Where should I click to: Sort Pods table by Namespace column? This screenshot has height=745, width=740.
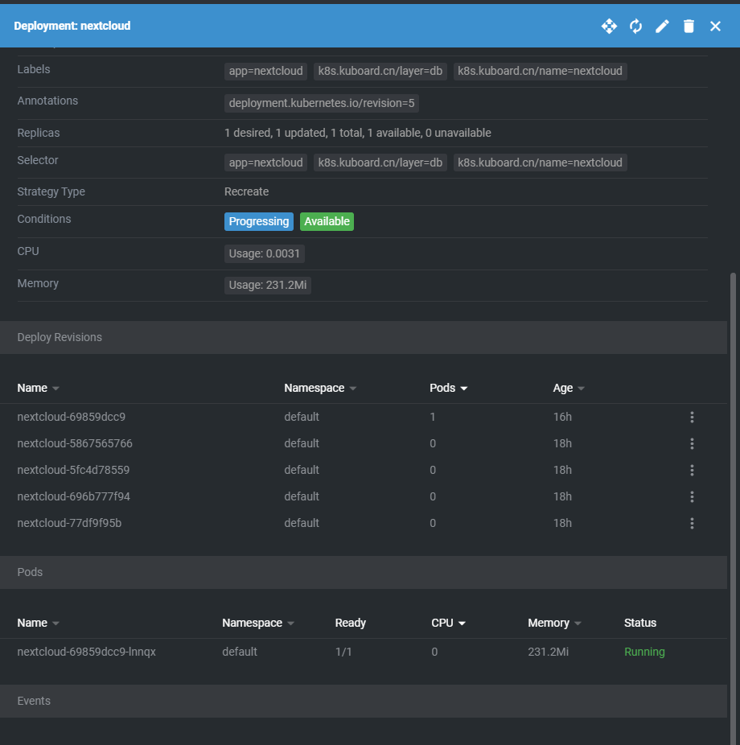click(x=258, y=623)
